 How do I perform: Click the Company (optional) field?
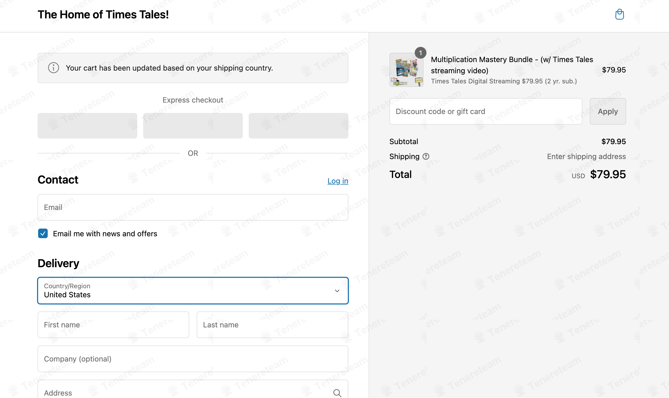click(x=193, y=359)
